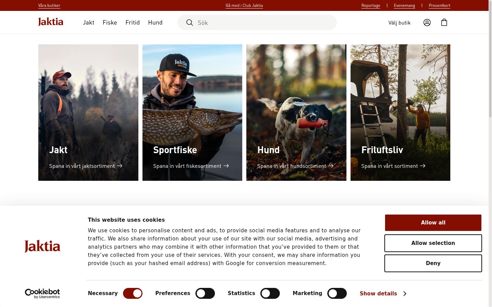Open the Friluftsliv category card image

click(400, 113)
